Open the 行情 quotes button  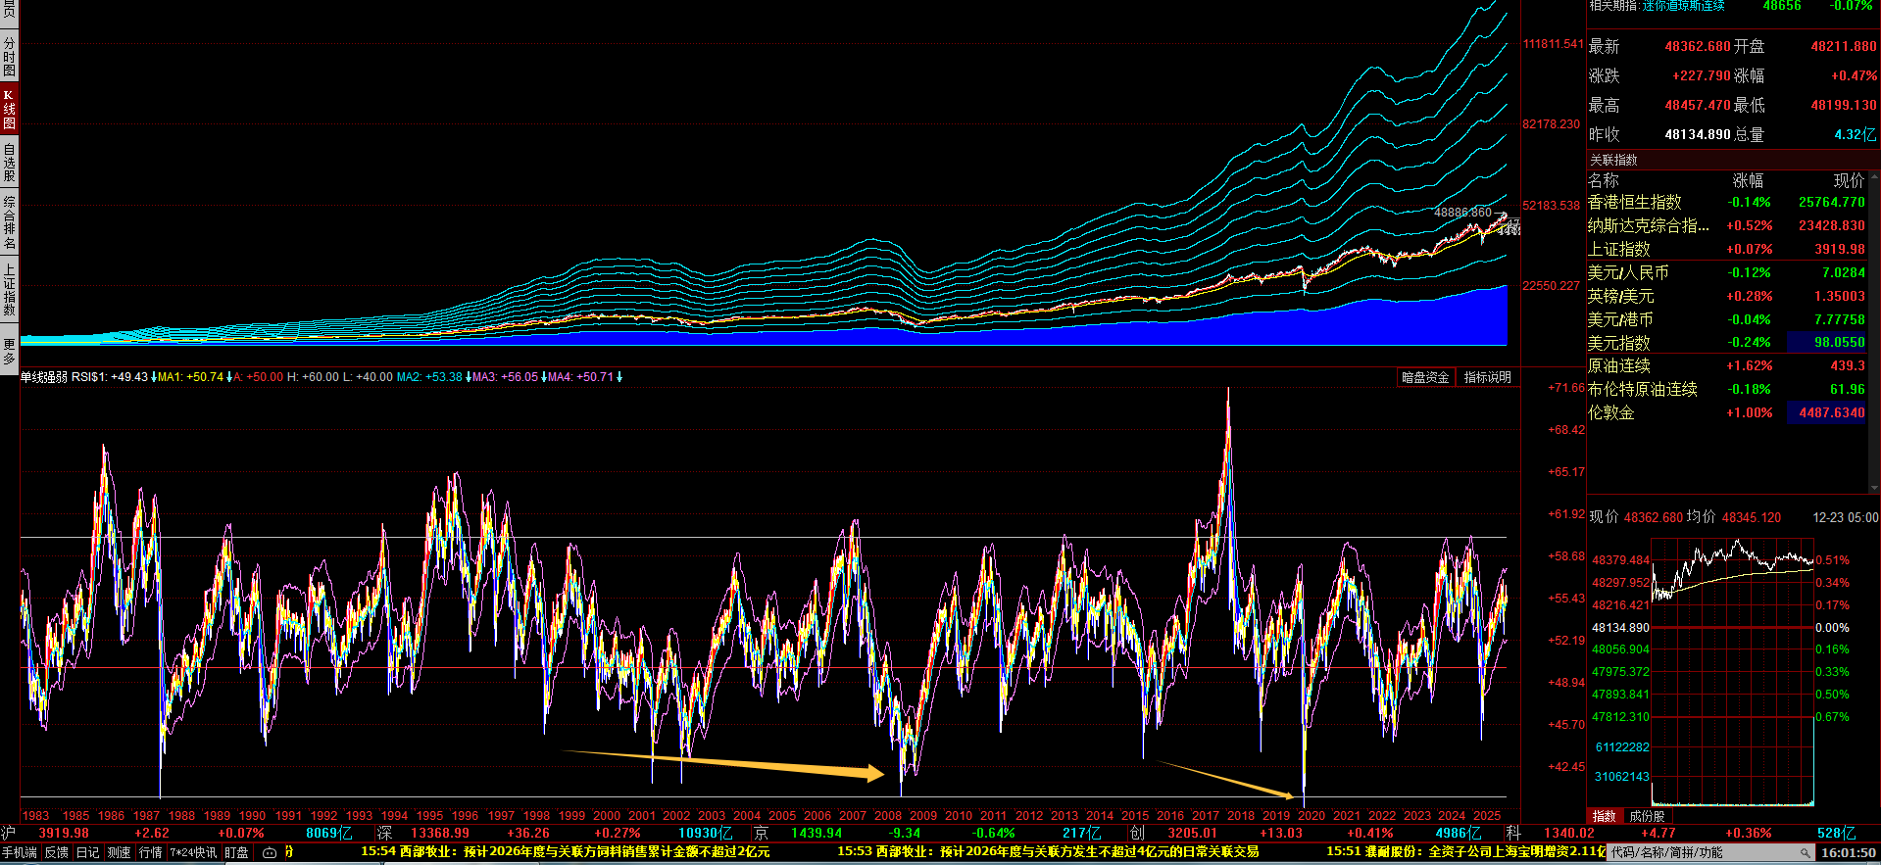coord(150,853)
